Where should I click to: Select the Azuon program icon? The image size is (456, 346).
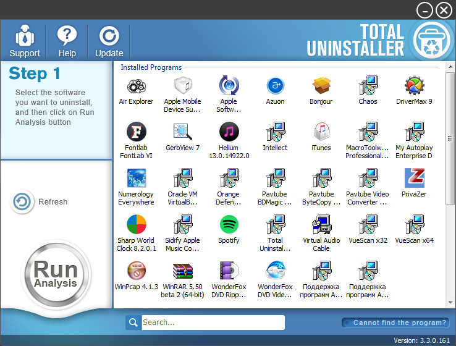[x=275, y=86]
